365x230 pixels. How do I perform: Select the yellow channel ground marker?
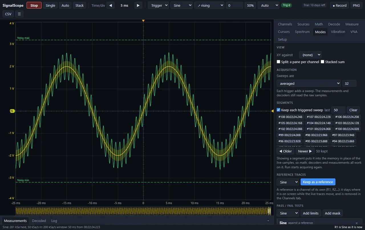pos(12,111)
